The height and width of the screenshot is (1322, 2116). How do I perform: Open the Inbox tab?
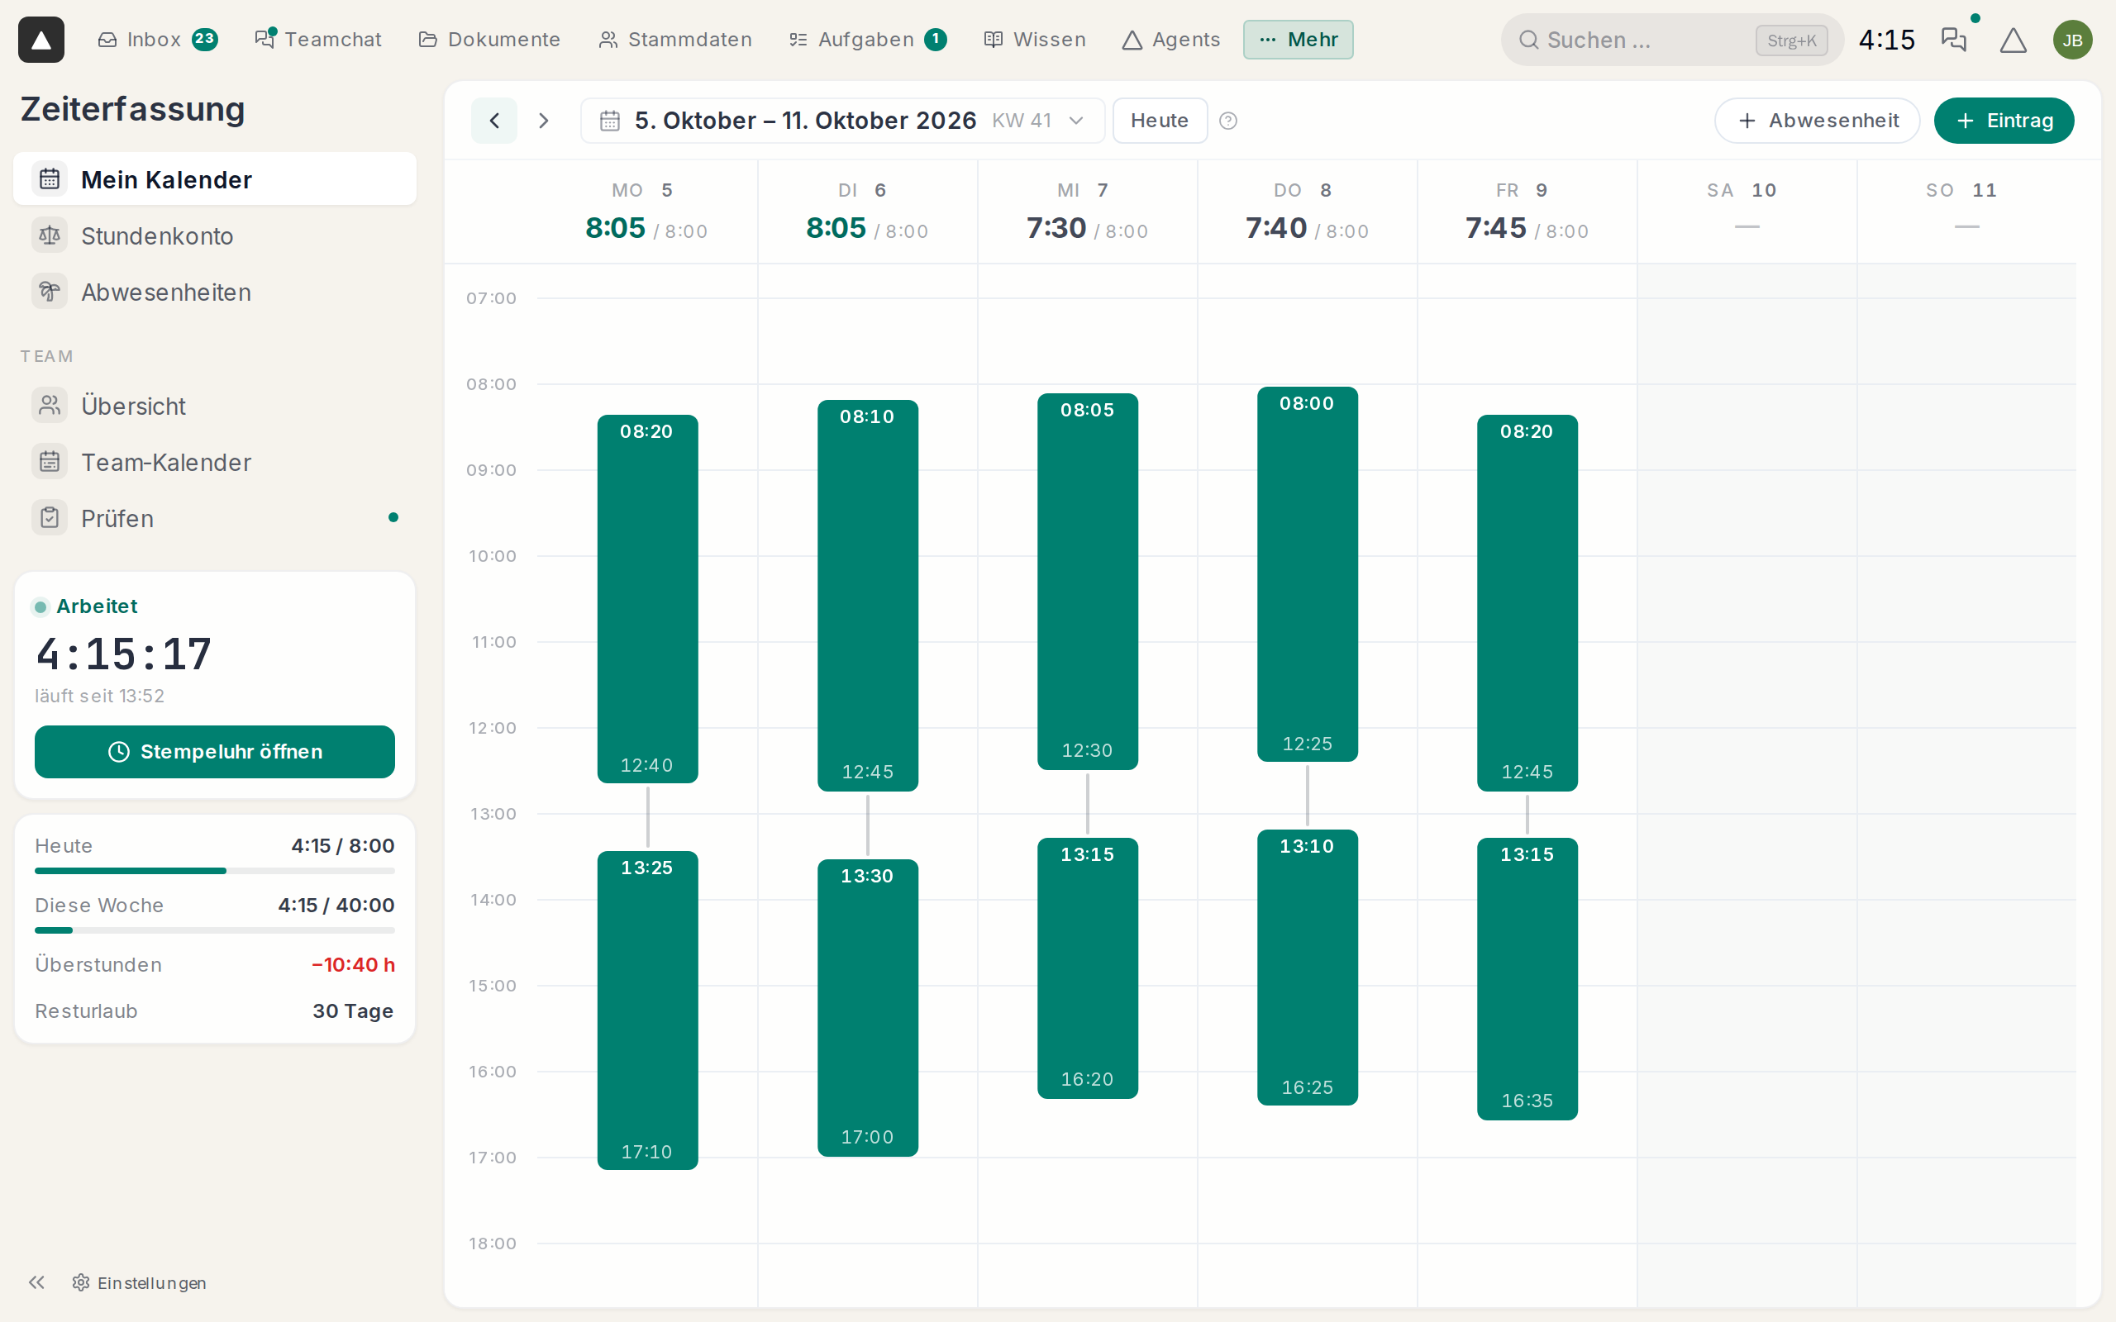[157, 40]
